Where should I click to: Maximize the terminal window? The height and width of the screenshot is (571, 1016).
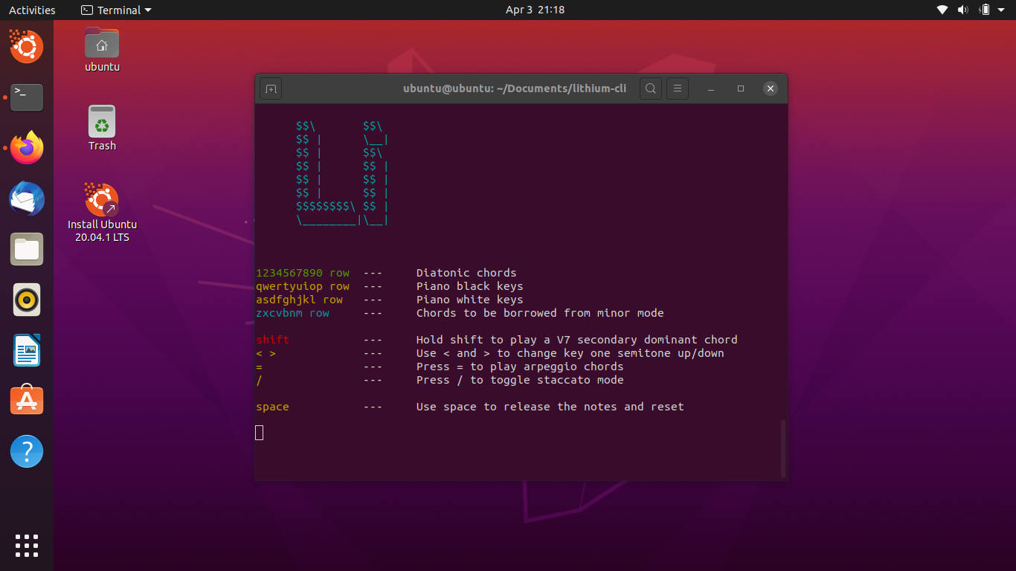pyautogui.click(x=741, y=89)
